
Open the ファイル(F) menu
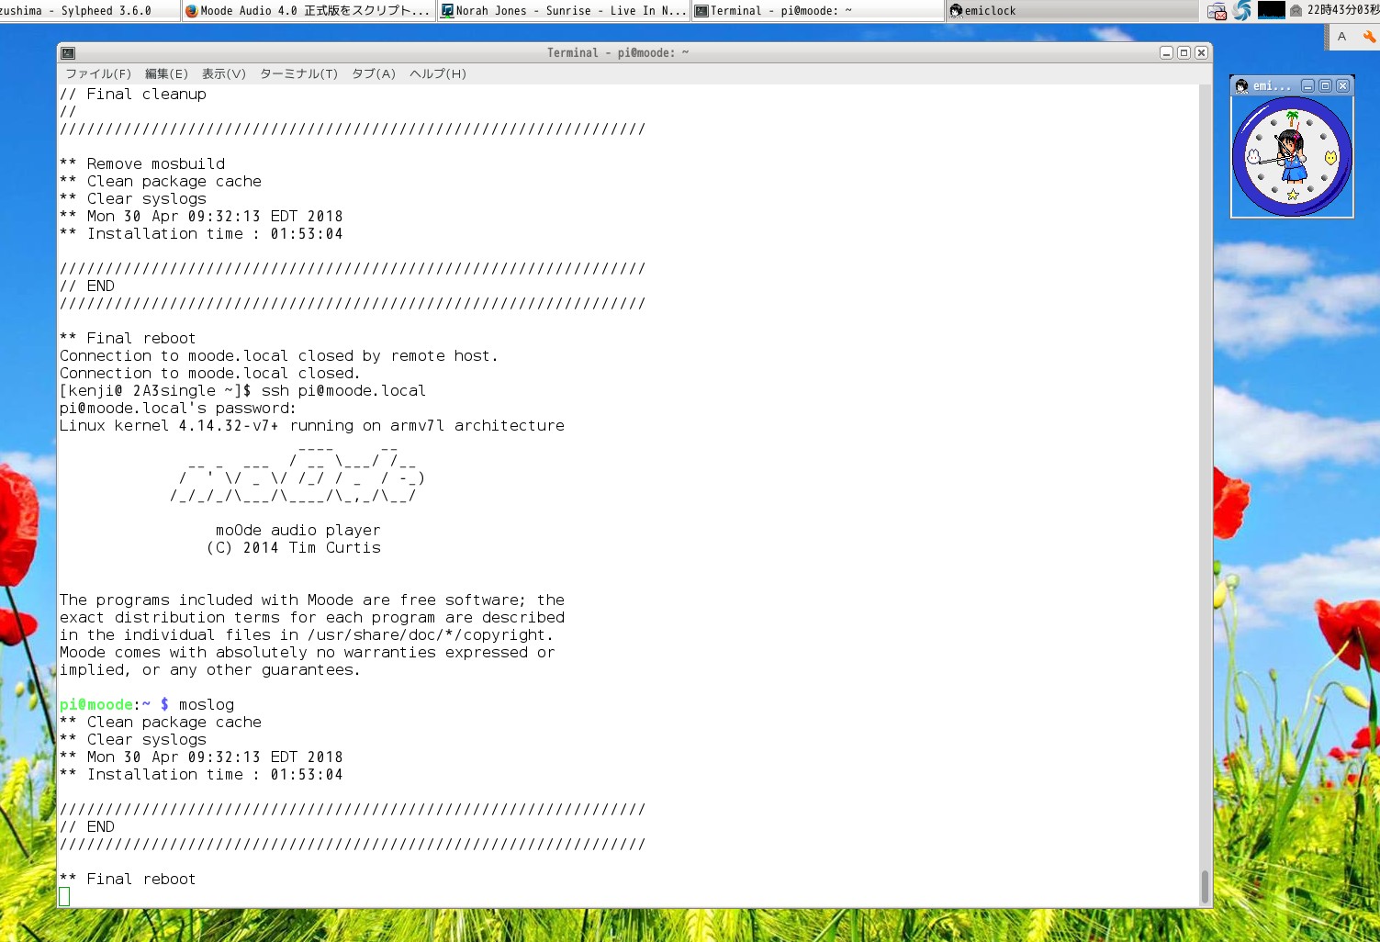[97, 73]
